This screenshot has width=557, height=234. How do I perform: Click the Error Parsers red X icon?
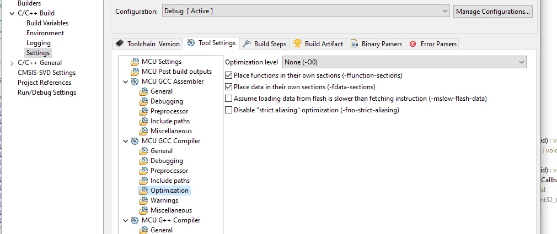point(413,44)
